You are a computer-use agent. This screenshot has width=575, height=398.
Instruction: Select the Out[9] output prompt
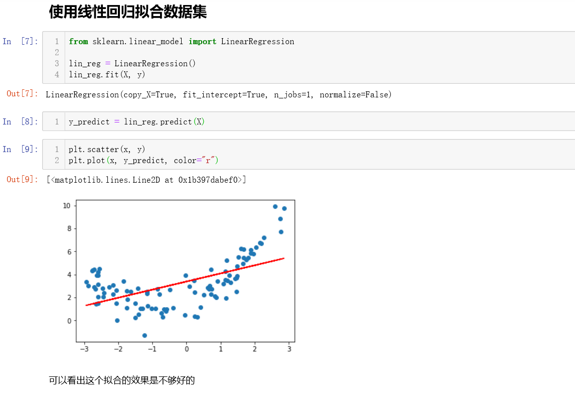[x=23, y=179]
